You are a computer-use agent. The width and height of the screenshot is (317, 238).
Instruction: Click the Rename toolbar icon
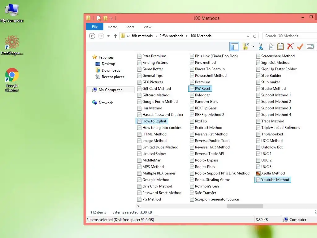(x=310, y=46)
